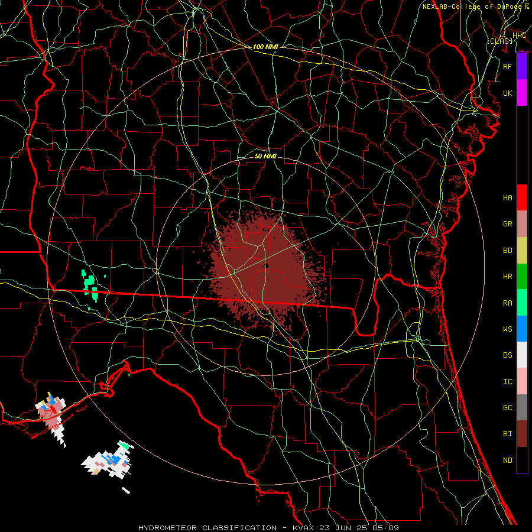Click the GR legend color swatch
532x532 pixels.
tap(522, 224)
